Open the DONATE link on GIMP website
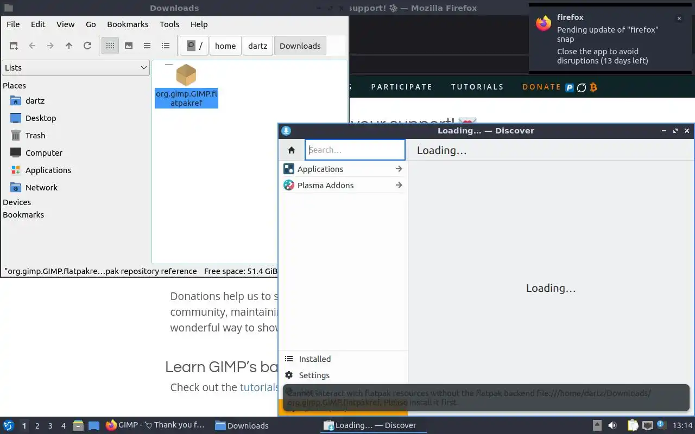The height and width of the screenshot is (434, 695). click(x=542, y=87)
